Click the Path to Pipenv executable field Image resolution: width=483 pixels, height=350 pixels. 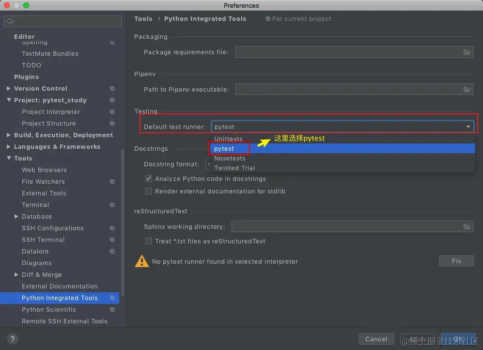pyautogui.click(x=354, y=89)
